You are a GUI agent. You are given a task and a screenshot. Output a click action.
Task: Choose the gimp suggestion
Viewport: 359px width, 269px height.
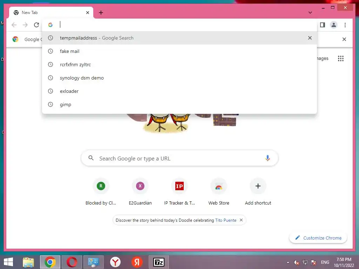(179, 104)
